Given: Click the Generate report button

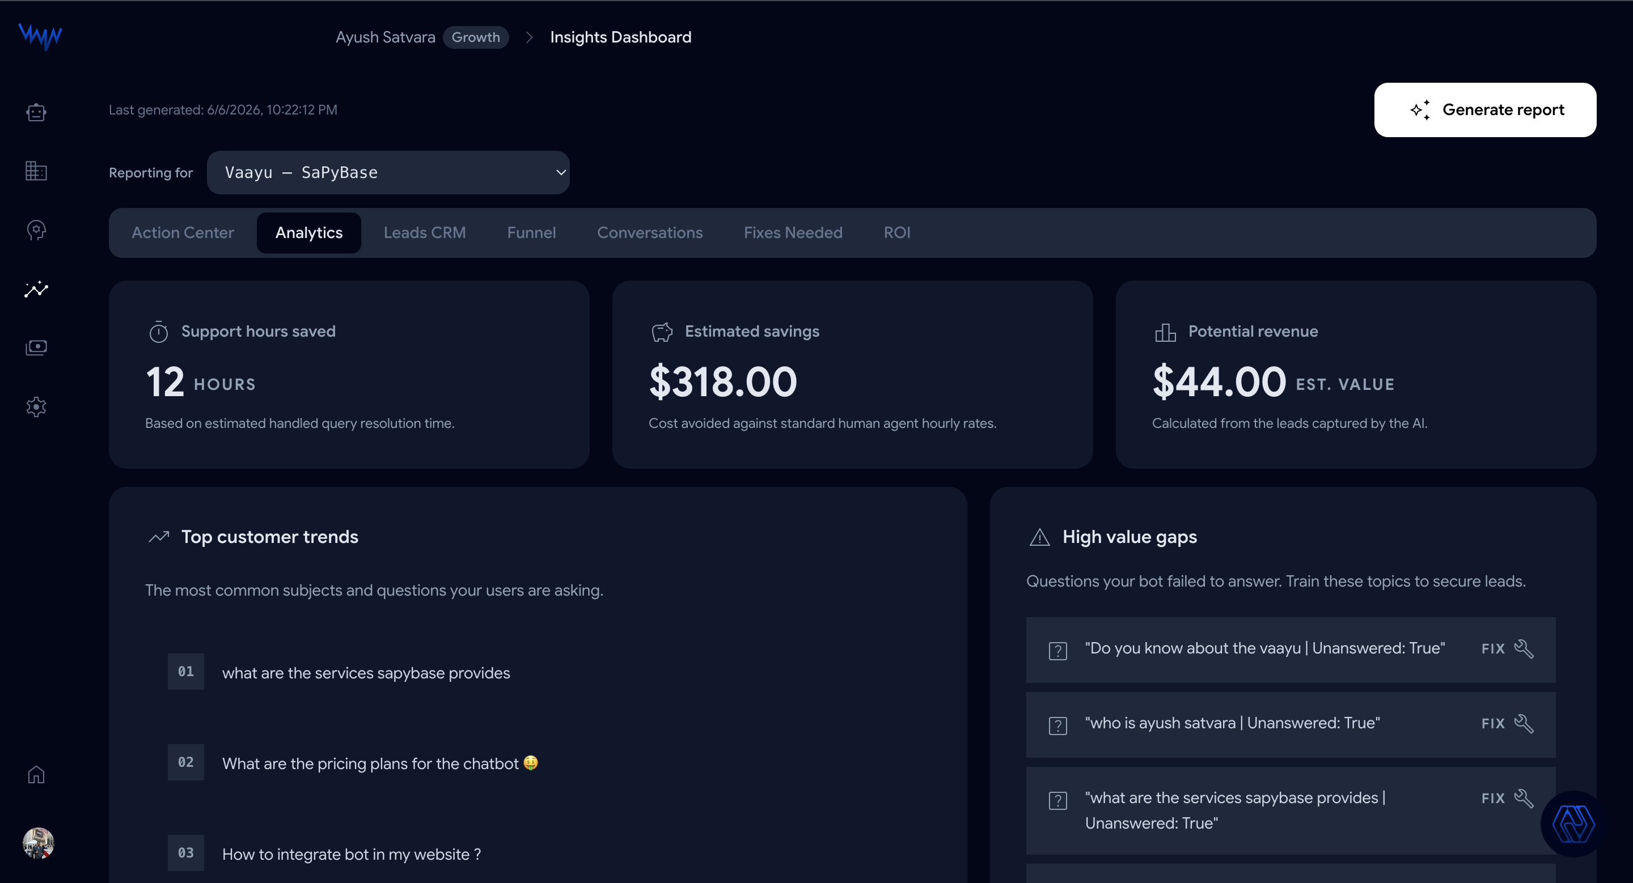Looking at the screenshot, I should [x=1484, y=109].
